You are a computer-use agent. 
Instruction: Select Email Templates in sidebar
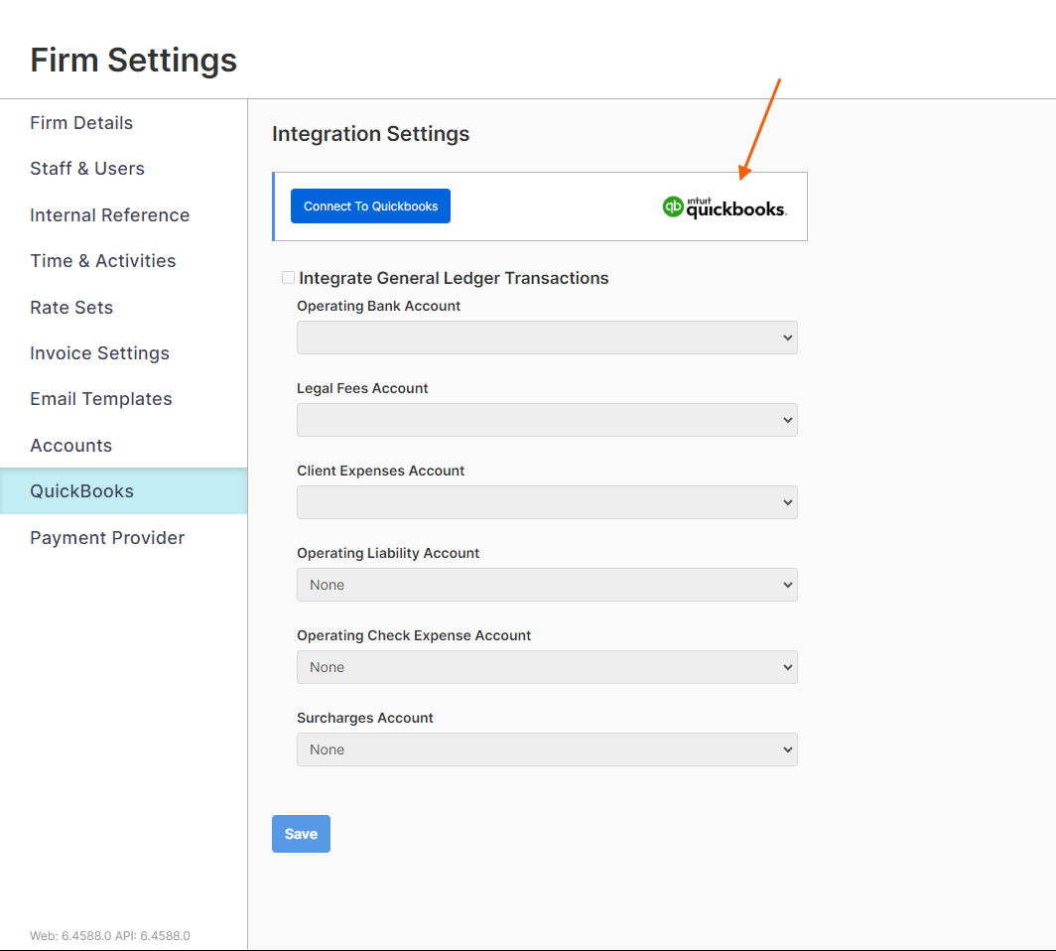pos(101,399)
